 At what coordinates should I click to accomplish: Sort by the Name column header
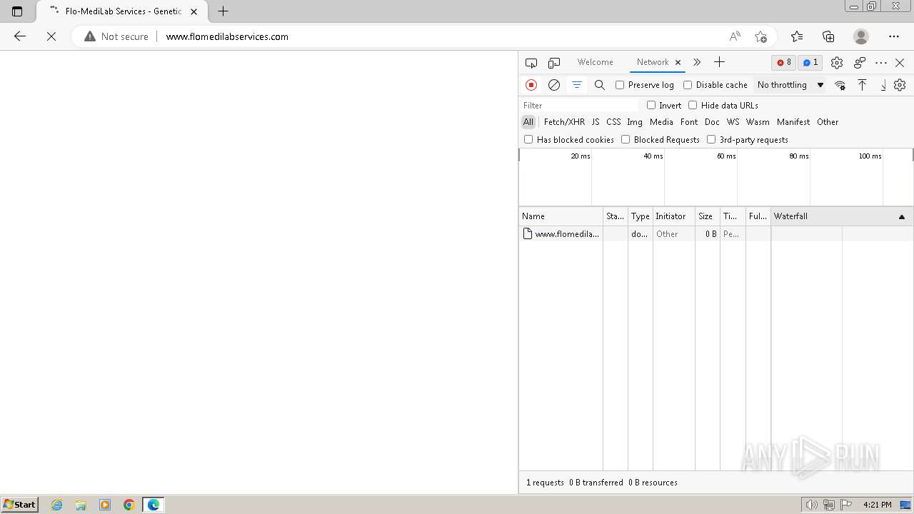tap(561, 216)
